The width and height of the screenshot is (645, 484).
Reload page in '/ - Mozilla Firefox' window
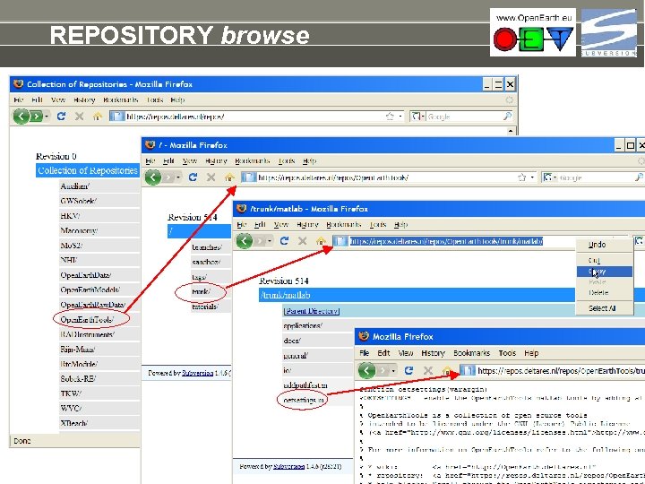point(193,177)
